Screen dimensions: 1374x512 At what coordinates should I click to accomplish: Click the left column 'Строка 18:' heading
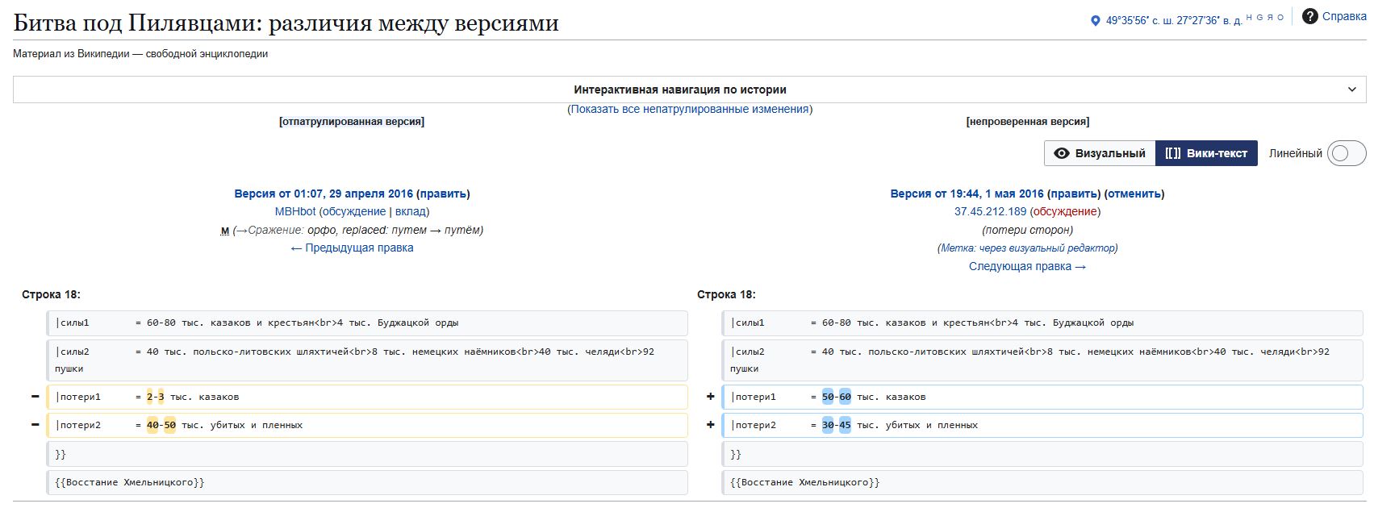point(51,294)
